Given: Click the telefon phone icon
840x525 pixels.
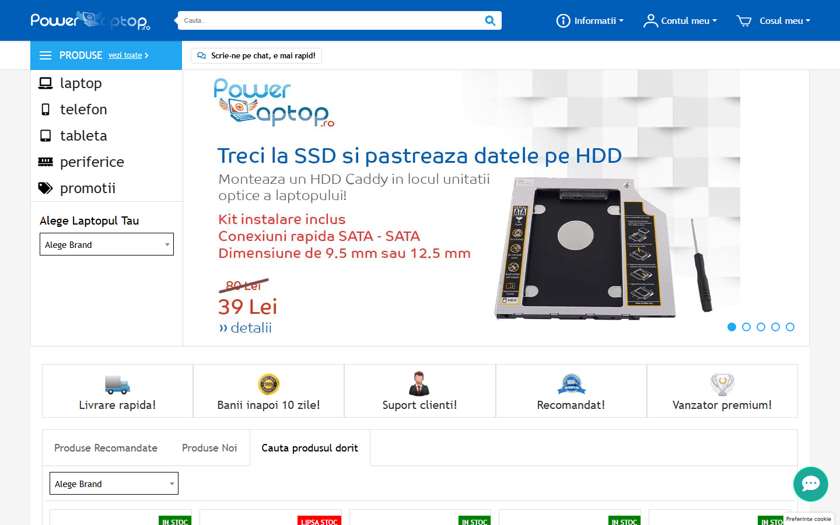Looking at the screenshot, I should (45, 110).
